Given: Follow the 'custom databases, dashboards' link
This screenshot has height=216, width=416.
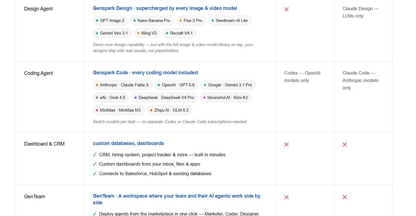Looking at the screenshot, I should click(x=128, y=143).
